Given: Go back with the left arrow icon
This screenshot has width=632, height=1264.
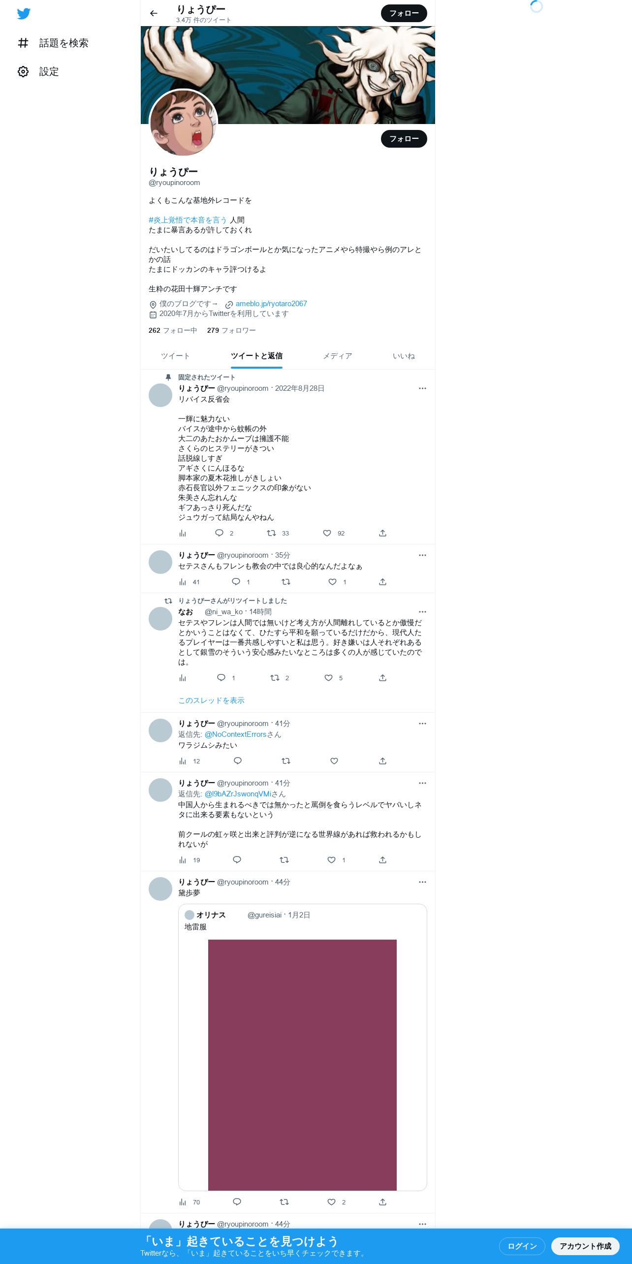Looking at the screenshot, I should tap(154, 13).
